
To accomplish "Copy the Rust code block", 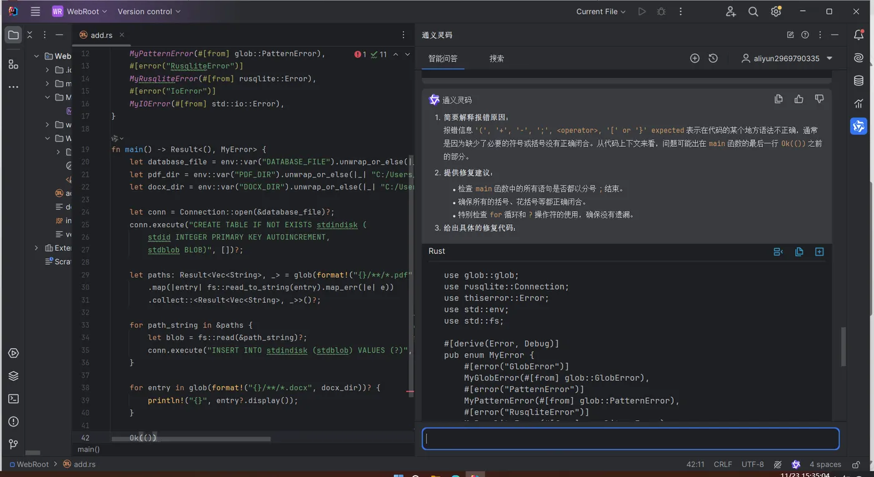I will point(799,252).
